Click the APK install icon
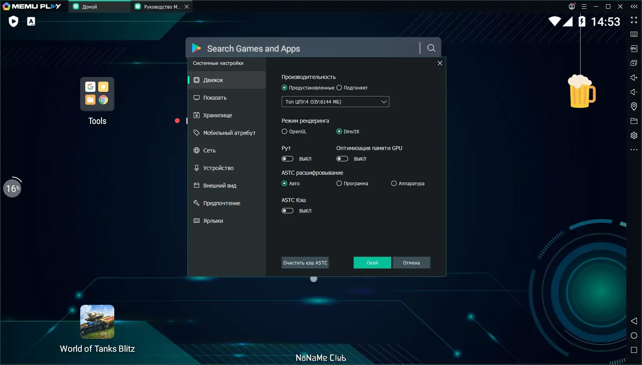 click(634, 48)
